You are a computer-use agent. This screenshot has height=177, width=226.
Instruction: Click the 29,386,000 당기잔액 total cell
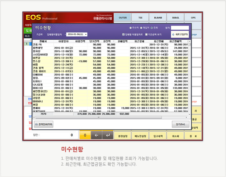94,114
